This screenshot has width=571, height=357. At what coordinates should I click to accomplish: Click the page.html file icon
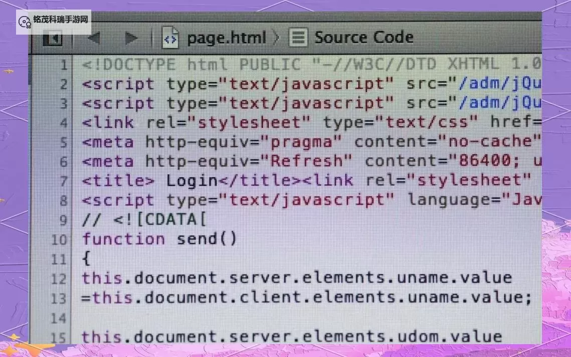click(x=170, y=38)
